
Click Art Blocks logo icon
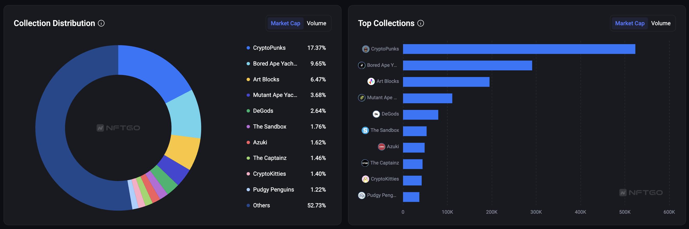click(371, 81)
